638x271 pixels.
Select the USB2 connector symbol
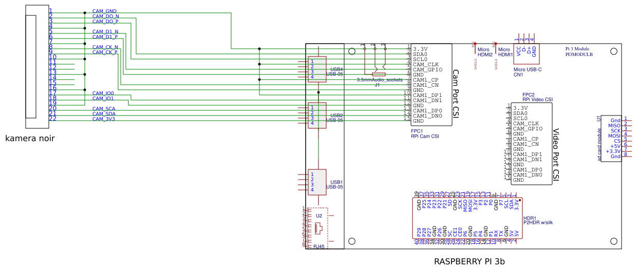pos(317,115)
